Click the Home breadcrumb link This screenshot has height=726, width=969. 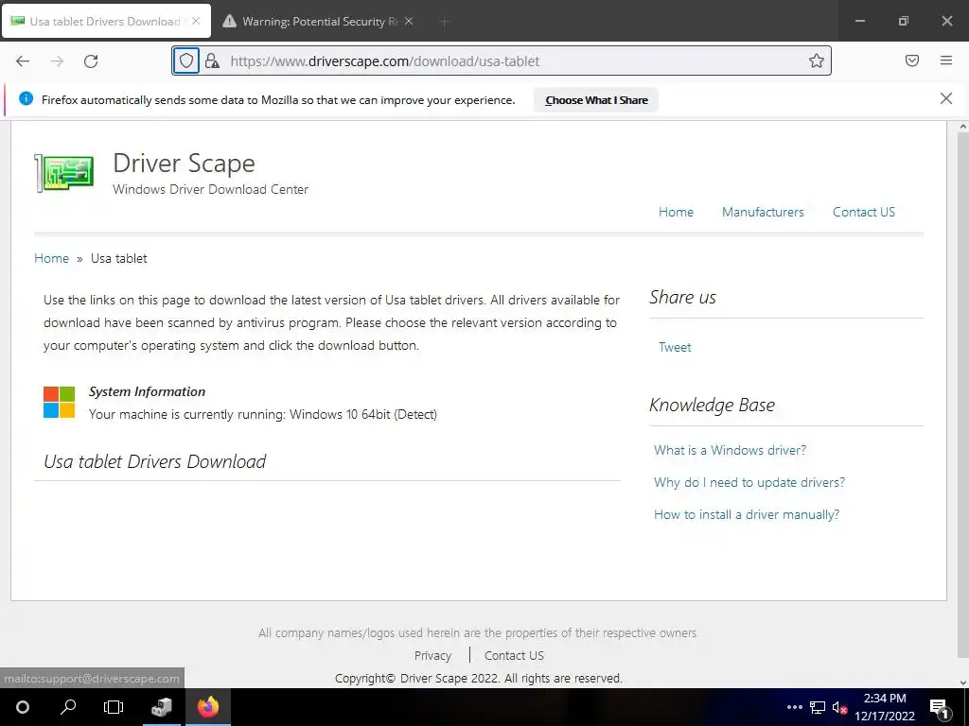click(51, 258)
